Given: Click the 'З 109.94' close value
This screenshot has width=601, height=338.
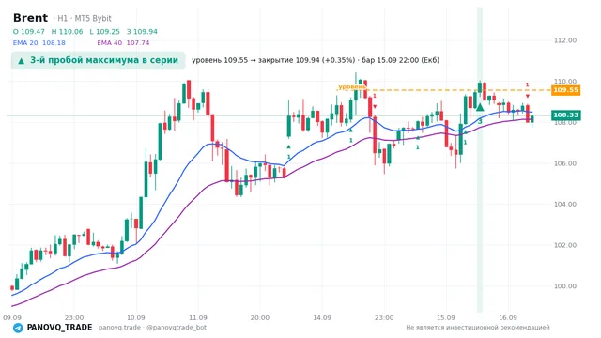Looking at the screenshot, I should [142, 32].
